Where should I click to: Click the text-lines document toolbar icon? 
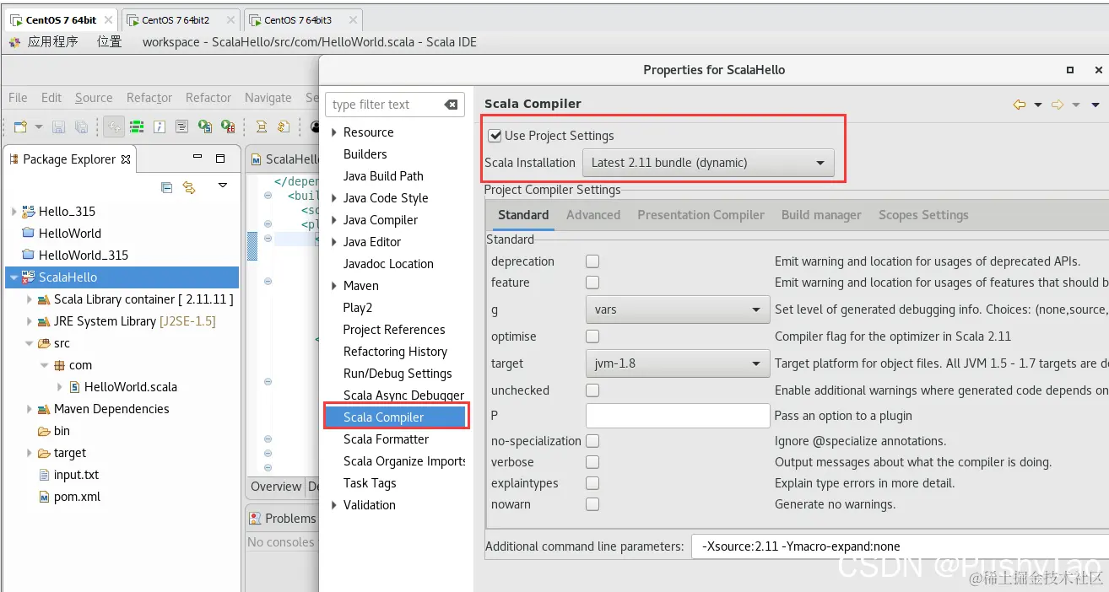pyautogui.click(x=181, y=126)
